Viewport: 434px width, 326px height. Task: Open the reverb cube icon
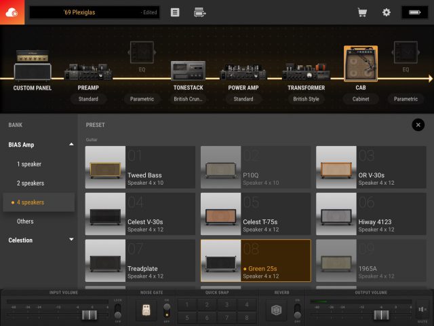pos(276,310)
